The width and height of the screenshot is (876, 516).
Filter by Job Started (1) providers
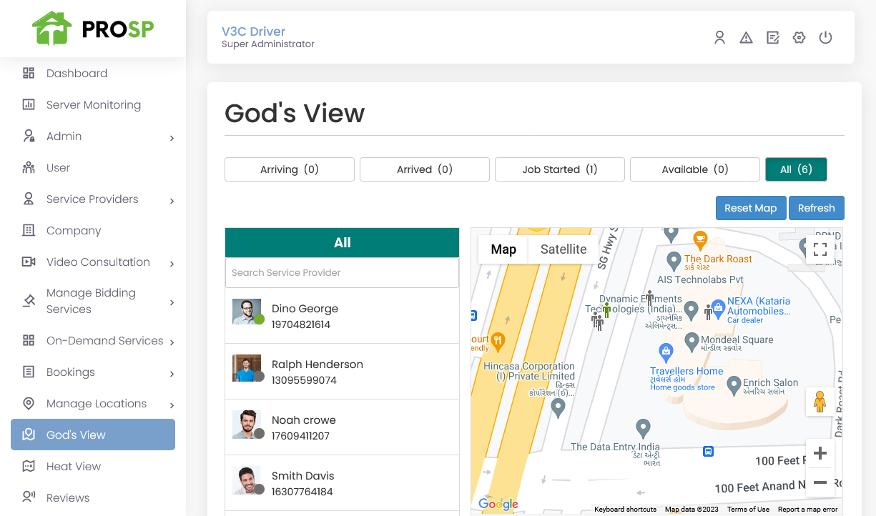[x=560, y=169]
